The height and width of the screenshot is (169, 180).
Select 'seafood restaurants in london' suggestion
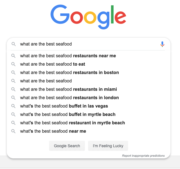tap(88, 98)
